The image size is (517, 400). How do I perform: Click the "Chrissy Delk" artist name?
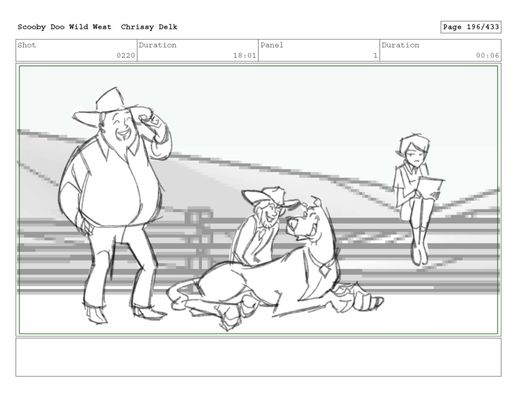pyautogui.click(x=149, y=27)
